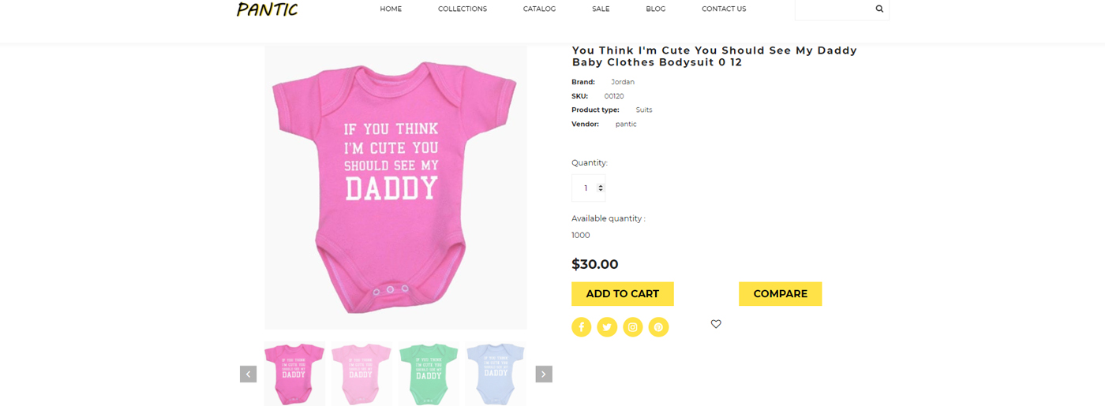This screenshot has width=1105, height=406.
Task: Select the green bodysuit thumbnail
Action: pyautogui.click(x=429, y=374)
